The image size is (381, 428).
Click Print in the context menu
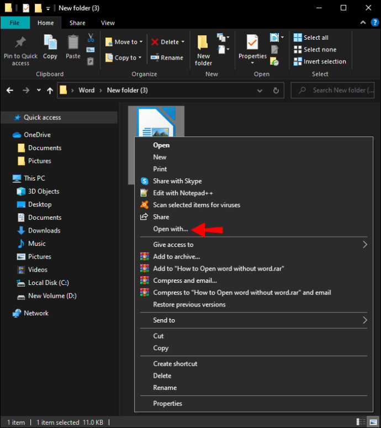[x=254, y=169]
